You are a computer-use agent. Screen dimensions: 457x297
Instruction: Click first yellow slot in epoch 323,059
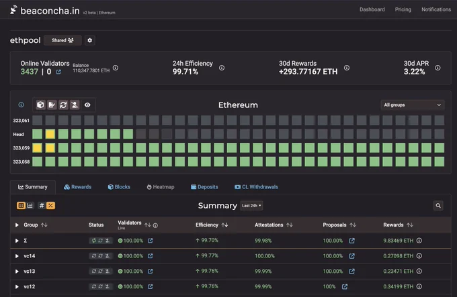coord(37,147)
